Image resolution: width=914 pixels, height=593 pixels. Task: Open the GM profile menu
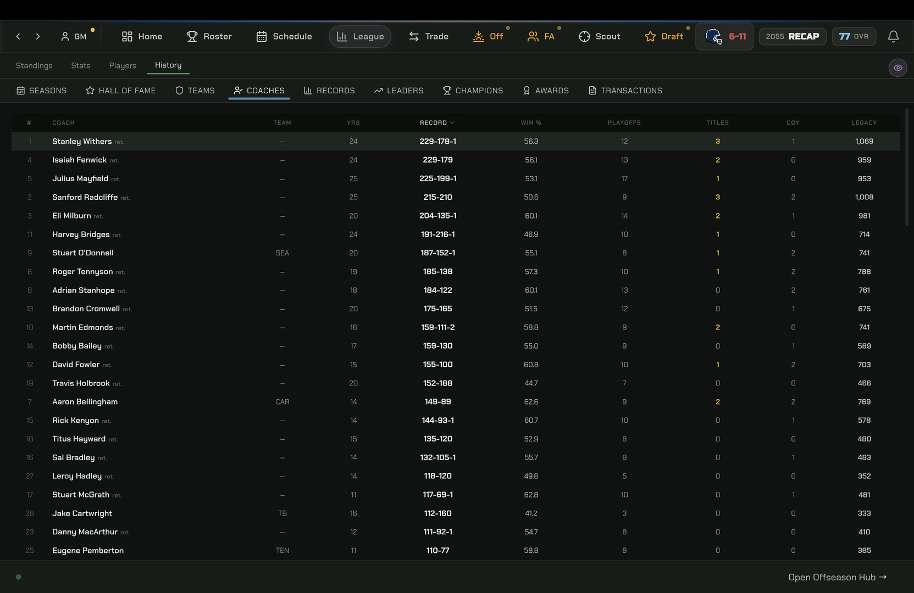pos(74,36)
